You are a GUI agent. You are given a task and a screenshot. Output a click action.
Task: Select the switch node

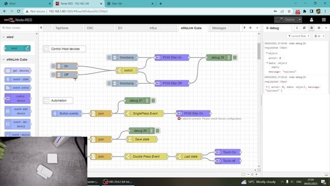tap(127, 70)
